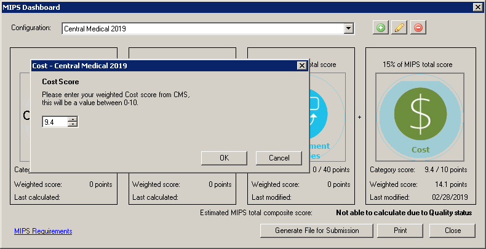Viewport: 486px width, 249px height.
Task: Decrease Cost score with the down arrow
Action: click(73, 125)
